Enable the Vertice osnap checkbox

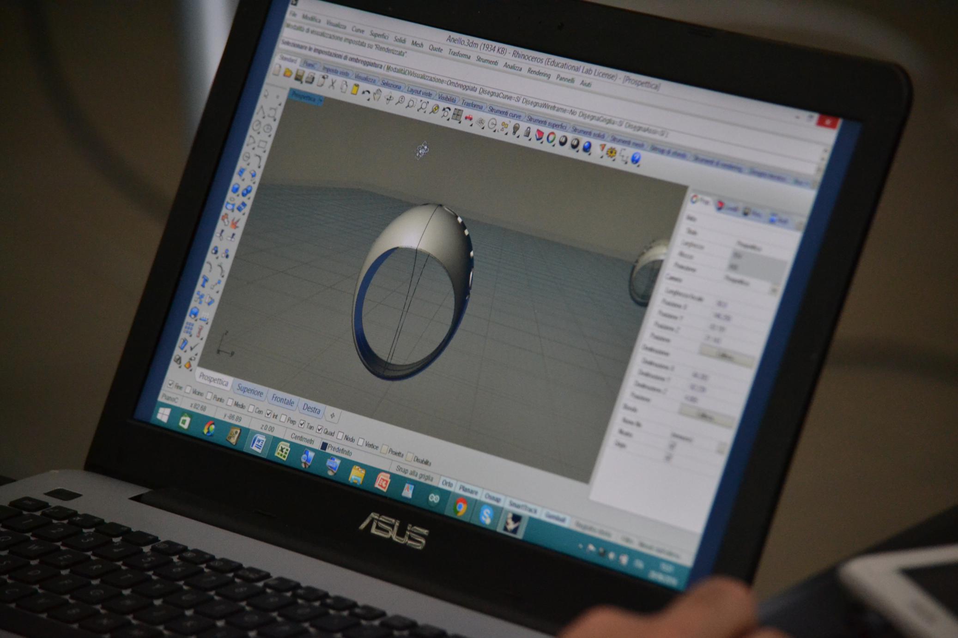pos(361,442)
